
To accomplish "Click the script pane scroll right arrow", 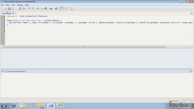I will 192,46.
